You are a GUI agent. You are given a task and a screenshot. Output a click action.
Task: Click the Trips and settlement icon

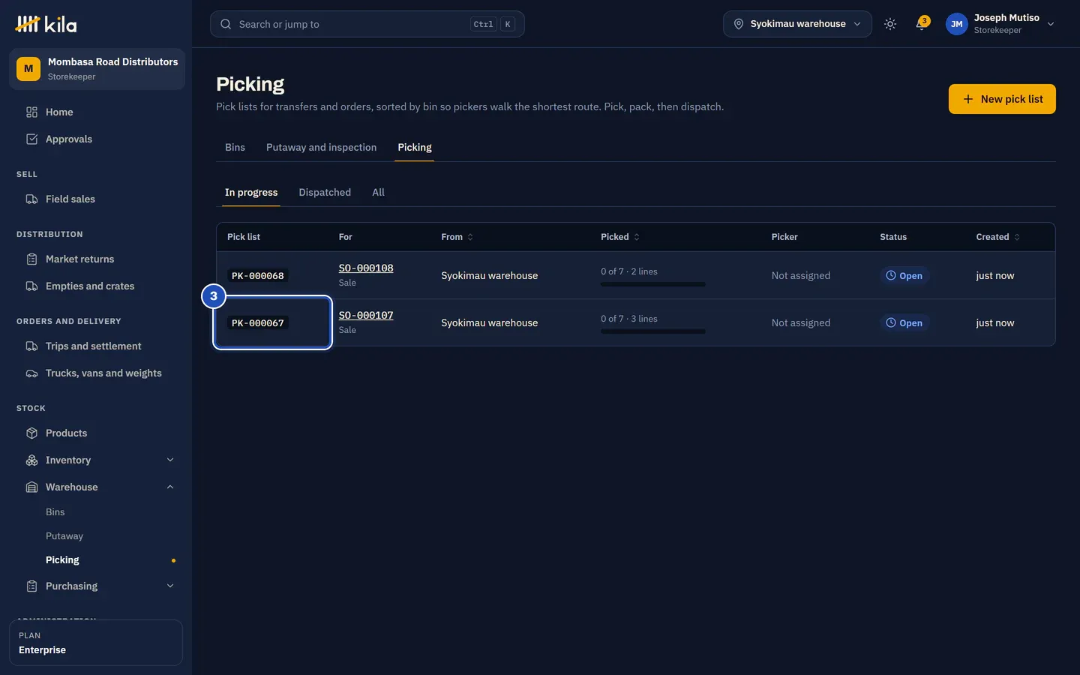[x=31, y=346]
